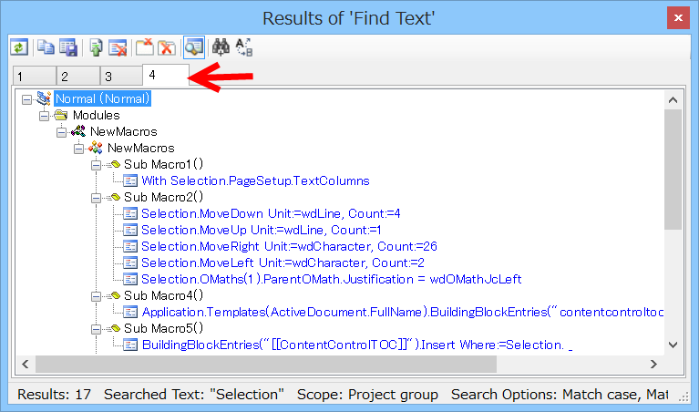Select the Selection.MoveDown result line
The image size is (699, 412).
point(258,213)
